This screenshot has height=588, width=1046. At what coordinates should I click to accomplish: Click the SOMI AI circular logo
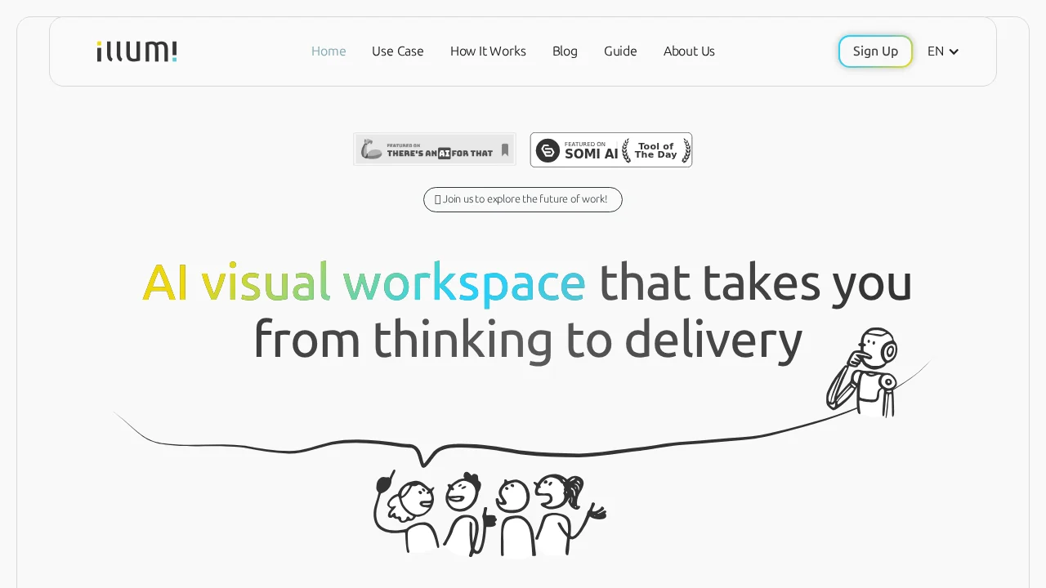(x=548, y=150)
